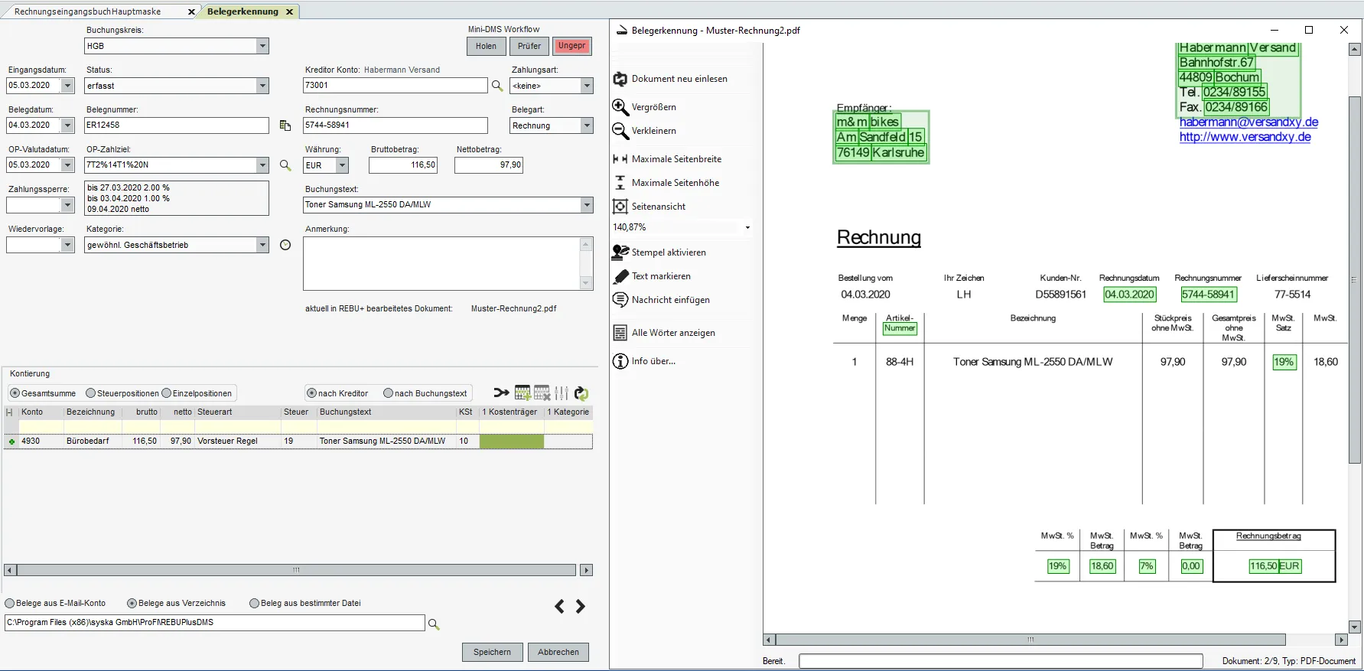Select the Steuerpositionen radio button
The height and width of the screenshot is (671, 1364).
(x=90, y=393)
